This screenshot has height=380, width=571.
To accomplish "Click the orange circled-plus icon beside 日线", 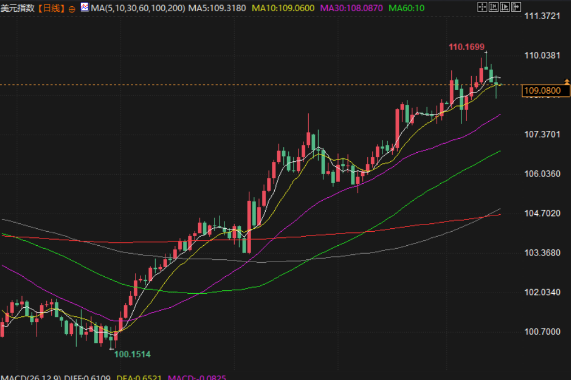I will click(72, 9).
